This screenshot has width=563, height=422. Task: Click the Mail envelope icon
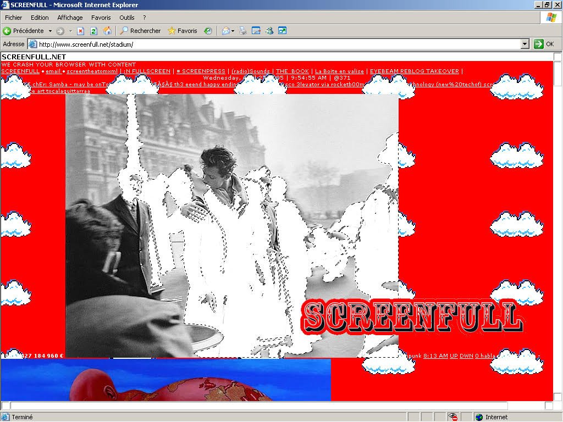point(225,31)
